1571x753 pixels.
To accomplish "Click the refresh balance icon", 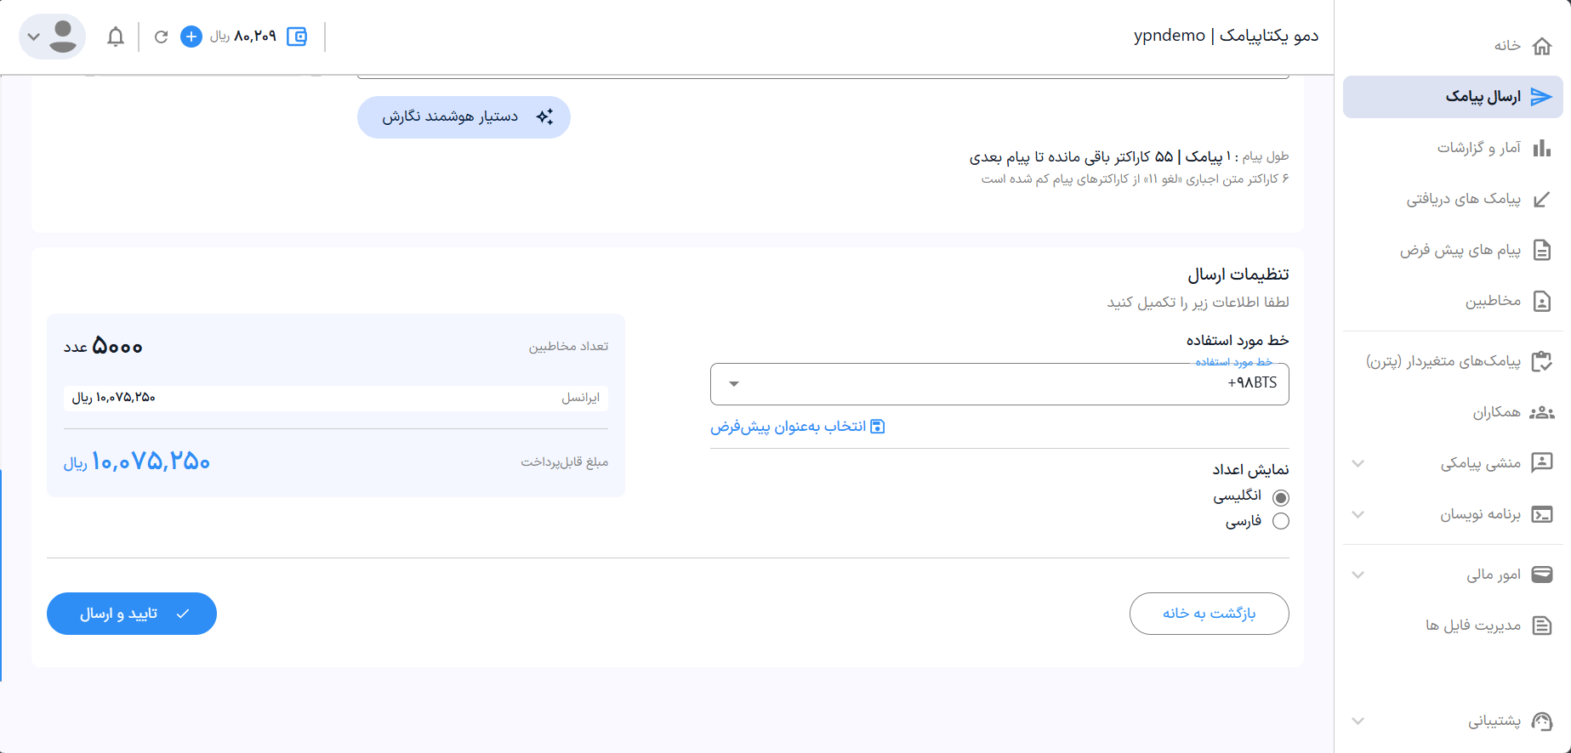I will tap(161, 37).
